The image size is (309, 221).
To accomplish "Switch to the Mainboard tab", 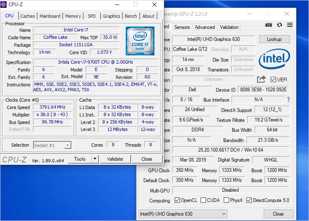I will pyautogui.click(x=50, y=16).
